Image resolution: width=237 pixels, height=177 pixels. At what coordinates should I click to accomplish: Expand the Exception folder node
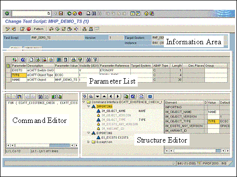[x=88, y=142]
